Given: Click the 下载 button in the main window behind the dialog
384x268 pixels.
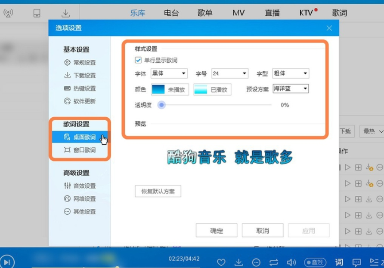Looking at the screenshot, I should coord(347,131).
